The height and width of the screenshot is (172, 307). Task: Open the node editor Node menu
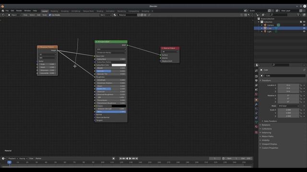click(45, 15)
